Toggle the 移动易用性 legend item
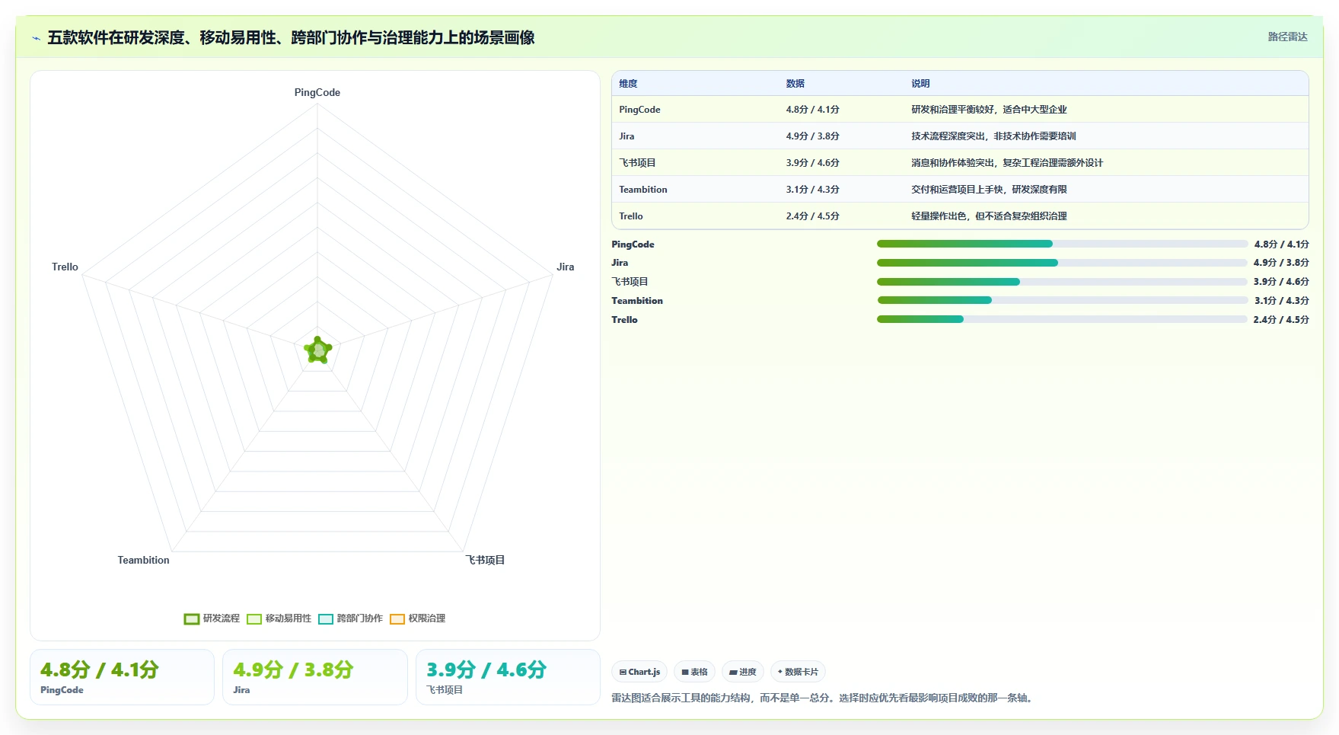Image resolution: width=1339 pixels, height=735 pixels. pos(279,618)
